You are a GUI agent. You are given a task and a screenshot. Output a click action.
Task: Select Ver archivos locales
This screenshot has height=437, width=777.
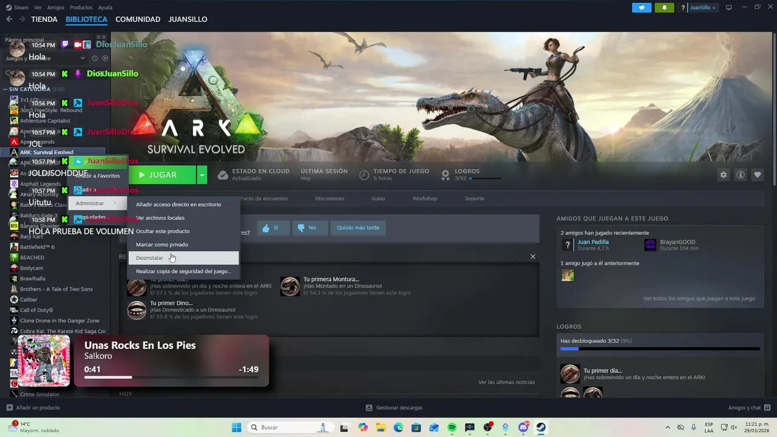pyautogui.click(x=183, y=218)
